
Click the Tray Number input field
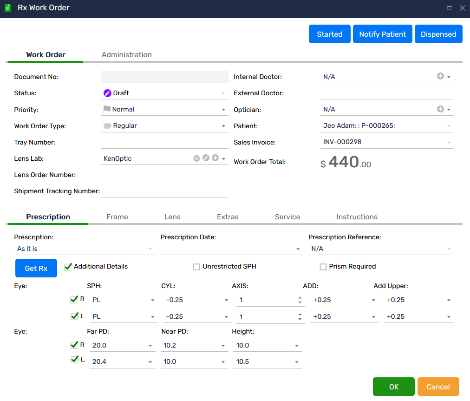tap(164, 142)
